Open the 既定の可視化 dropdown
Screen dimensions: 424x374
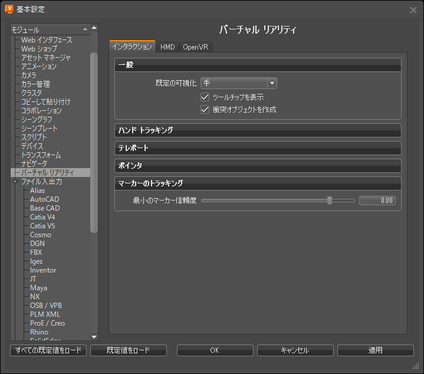click(x=238, y=83)
